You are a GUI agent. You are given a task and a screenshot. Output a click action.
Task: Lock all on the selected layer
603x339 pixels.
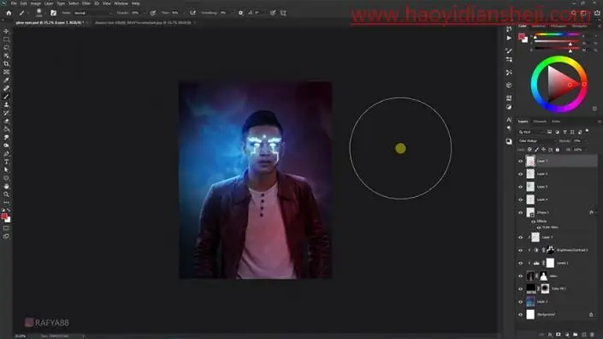558,150
